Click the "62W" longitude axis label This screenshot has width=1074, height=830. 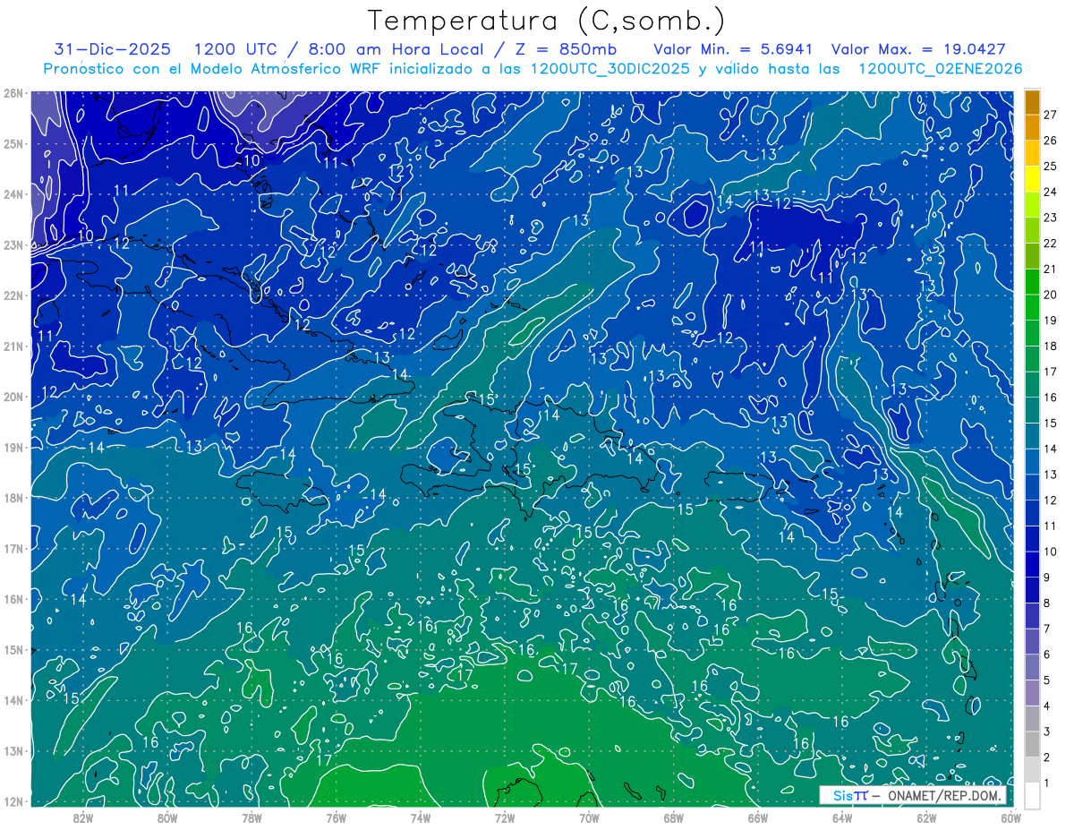[x=927, y=817]
